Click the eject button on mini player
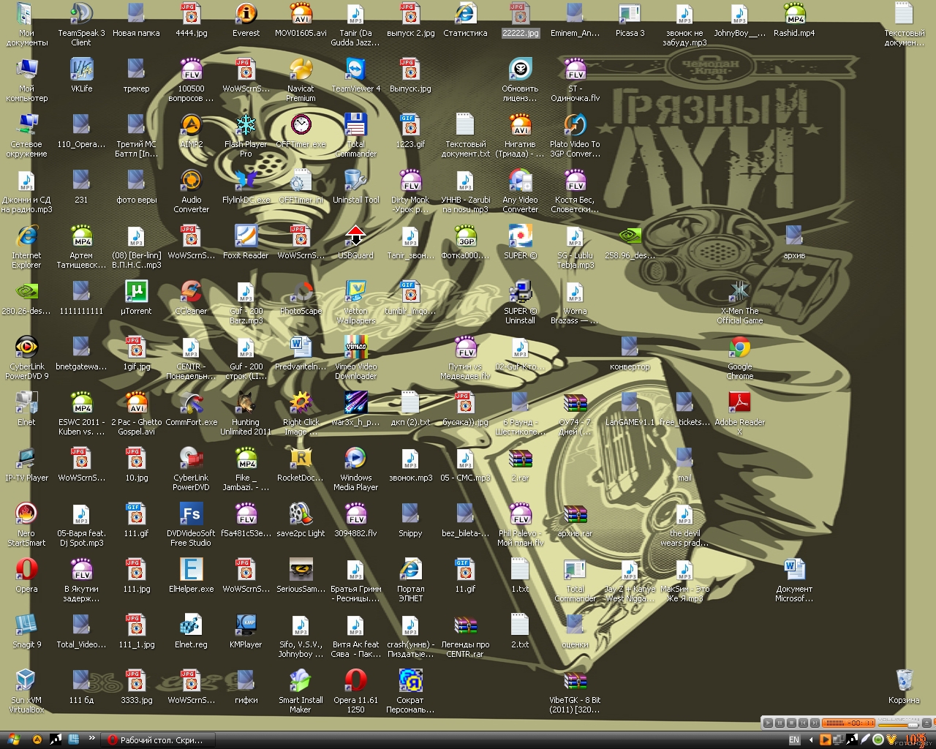The image size is (936, 749). (x=926, y=723)
